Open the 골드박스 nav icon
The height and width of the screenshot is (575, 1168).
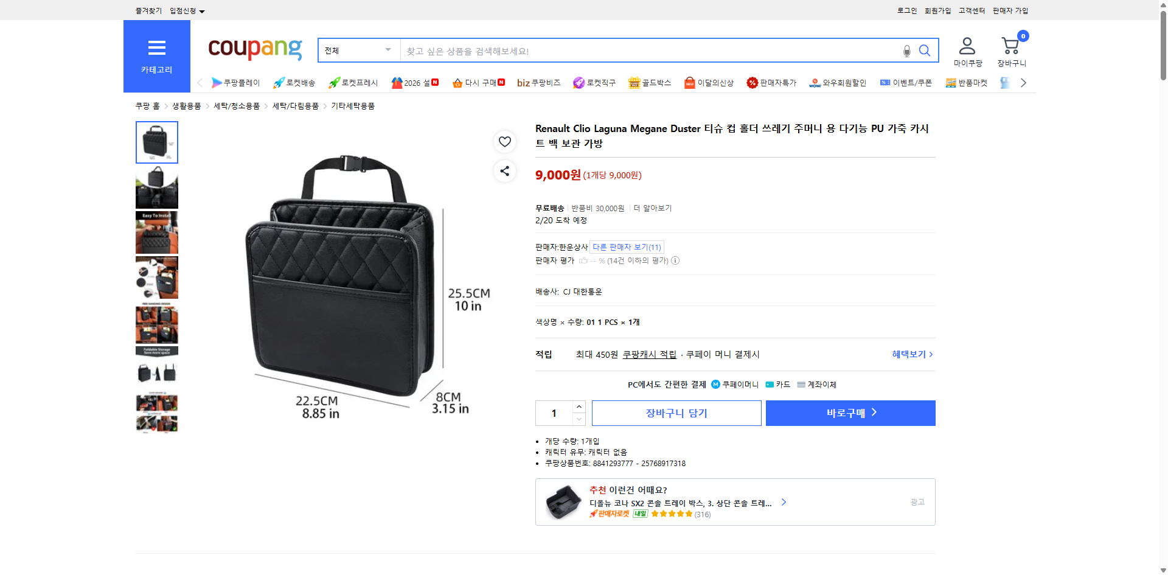point(634,83)
